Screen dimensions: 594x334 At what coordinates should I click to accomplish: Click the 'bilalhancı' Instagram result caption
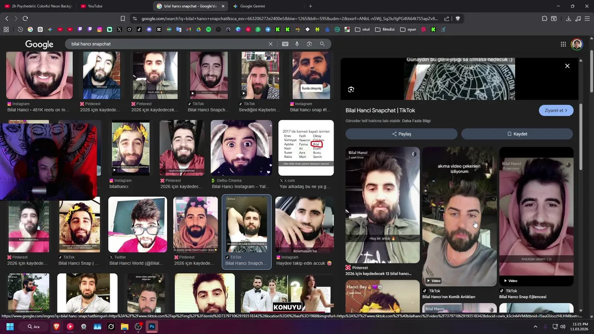tap(119, 186)
